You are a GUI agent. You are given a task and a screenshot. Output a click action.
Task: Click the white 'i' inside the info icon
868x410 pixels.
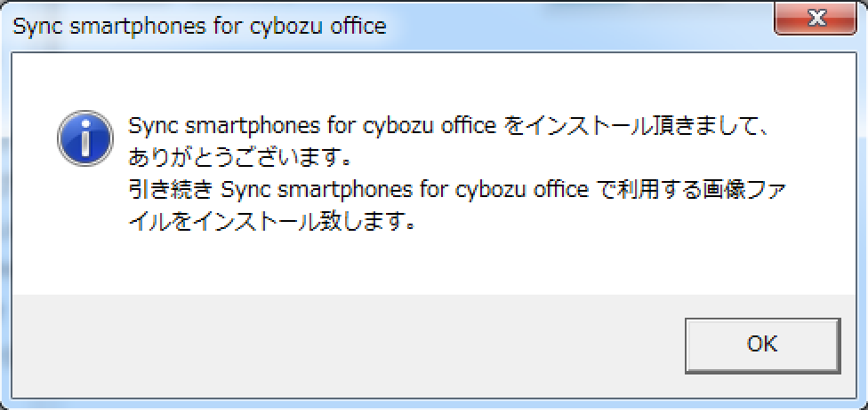(84, 139)
